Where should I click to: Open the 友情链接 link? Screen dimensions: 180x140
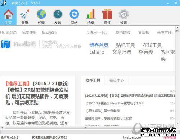click(123, 32)
